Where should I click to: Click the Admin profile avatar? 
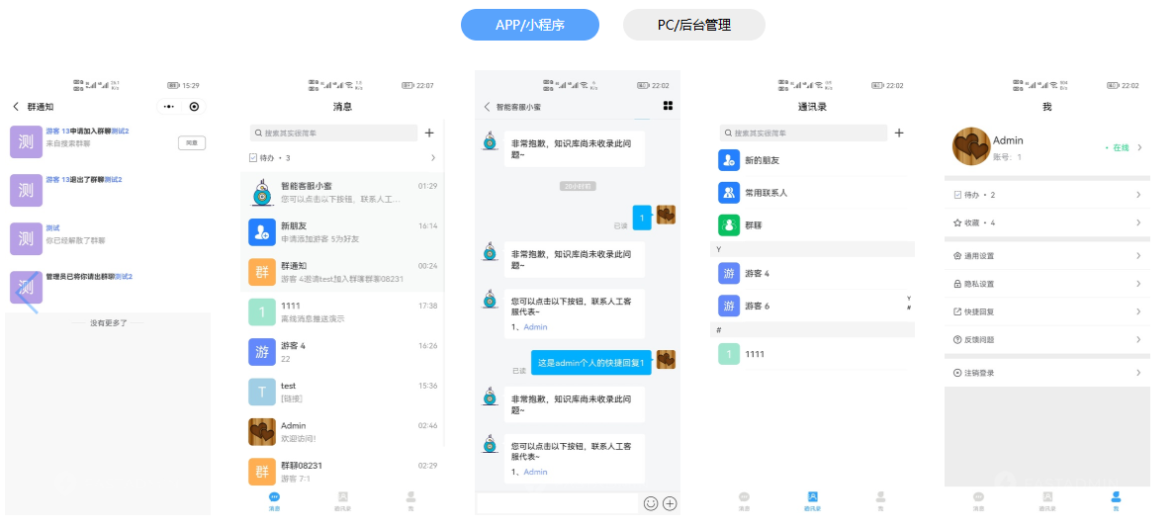[x=971, y=147]
